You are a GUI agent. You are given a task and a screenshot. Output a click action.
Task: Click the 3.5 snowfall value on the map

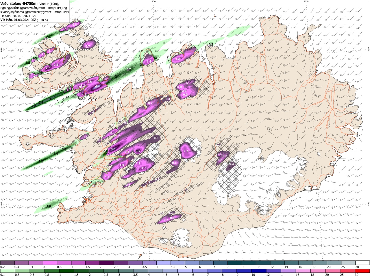[113, 149]
